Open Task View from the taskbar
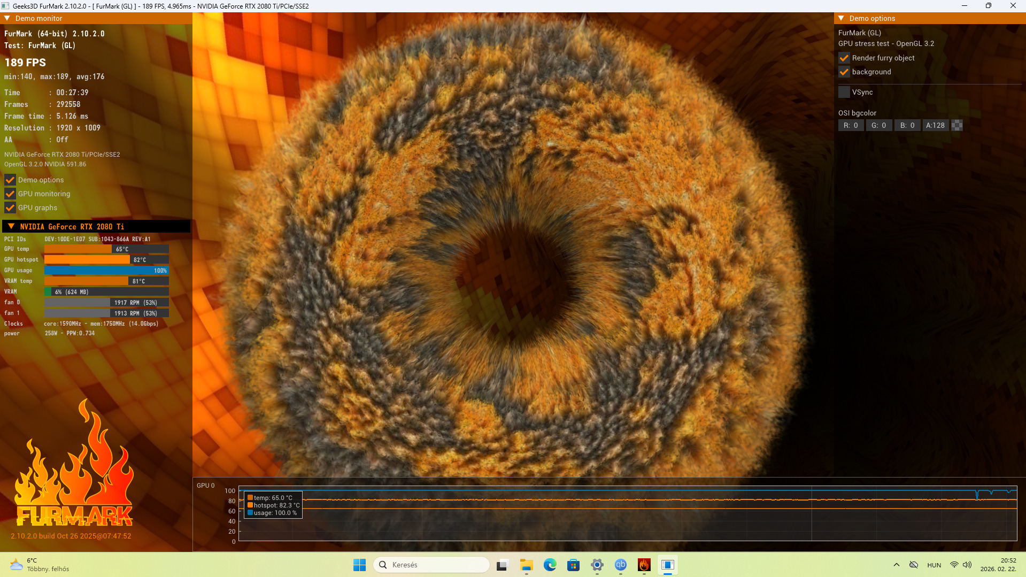The height and width of the screenshot is (577, 1026). (502, 565)
